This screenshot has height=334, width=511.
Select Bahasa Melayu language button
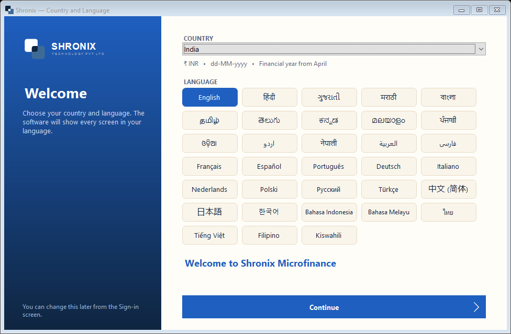click(389, 212)
